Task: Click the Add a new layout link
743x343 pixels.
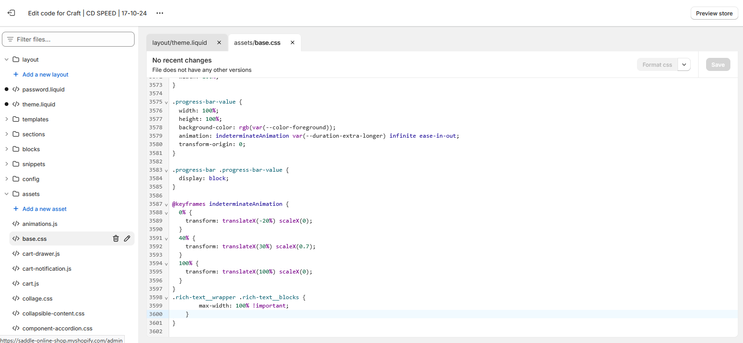Action: [45, 74]
